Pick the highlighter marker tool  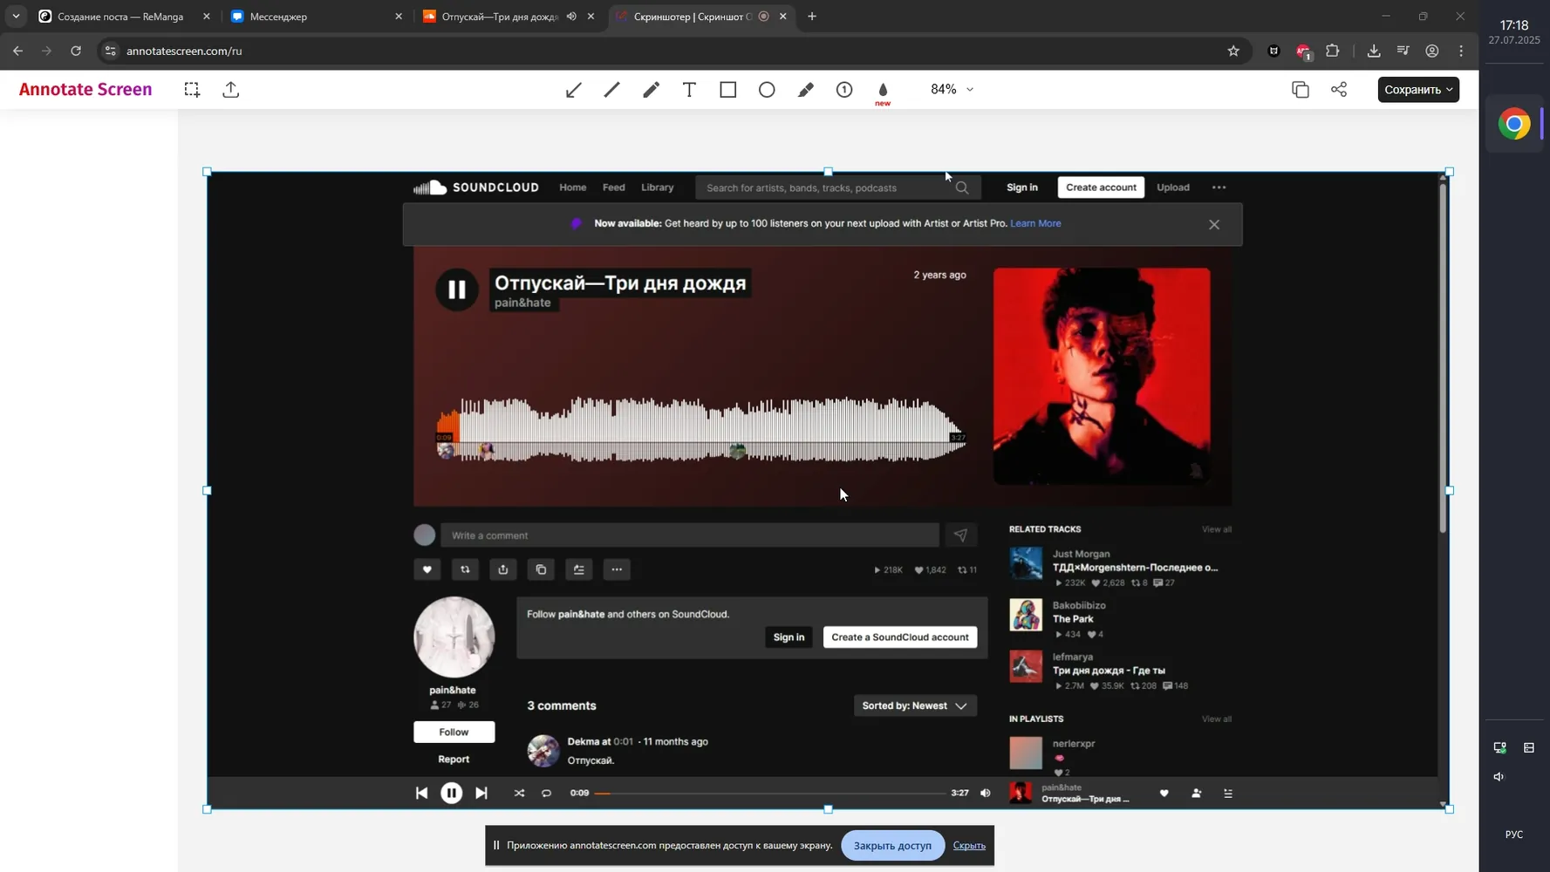coord(805,90)
